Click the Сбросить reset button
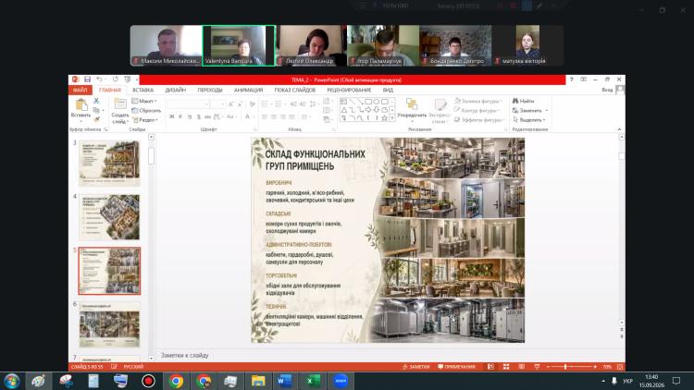Image resolution: width=694 pixels, height=390 pixels. 146,111
